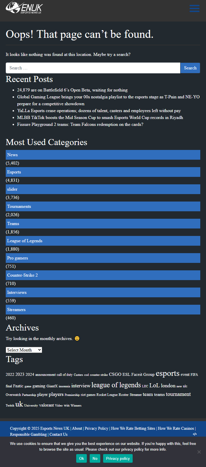Click the ENUK Esports News UK logo
The height and width of the screenshot is (467, 206).
24,7
